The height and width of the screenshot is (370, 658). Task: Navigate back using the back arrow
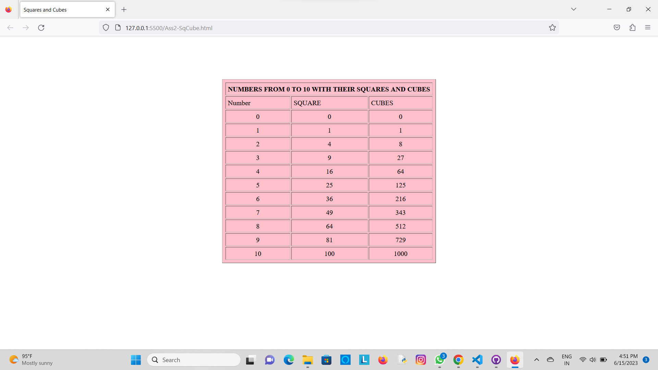[x=10, y=28]
